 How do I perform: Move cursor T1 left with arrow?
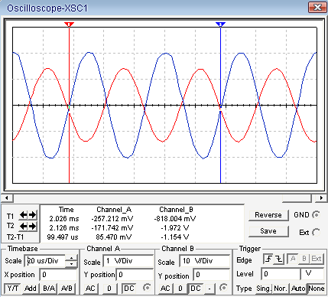pyautogui.click(x=24, y=215)
